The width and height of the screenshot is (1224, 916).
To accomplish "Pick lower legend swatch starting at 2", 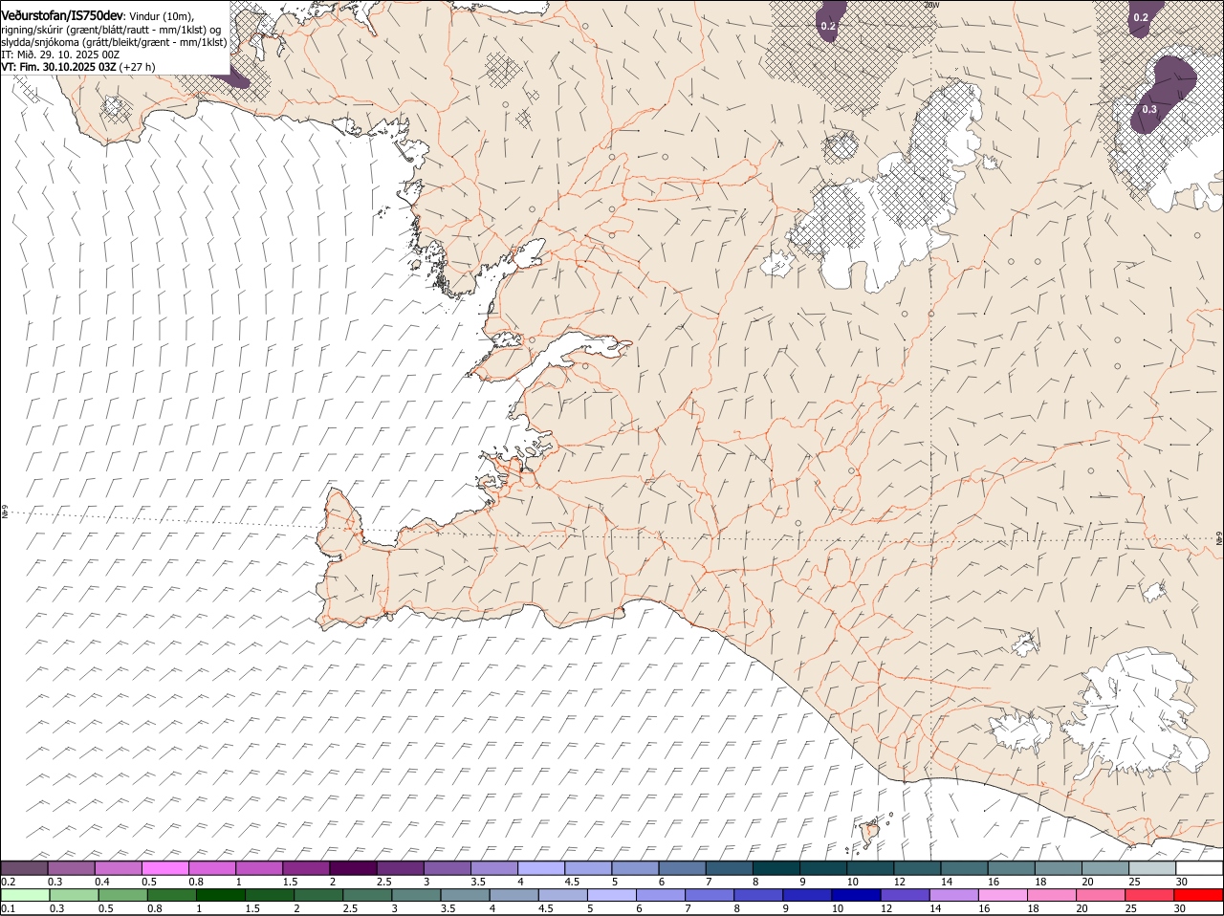I will point(318,895).
